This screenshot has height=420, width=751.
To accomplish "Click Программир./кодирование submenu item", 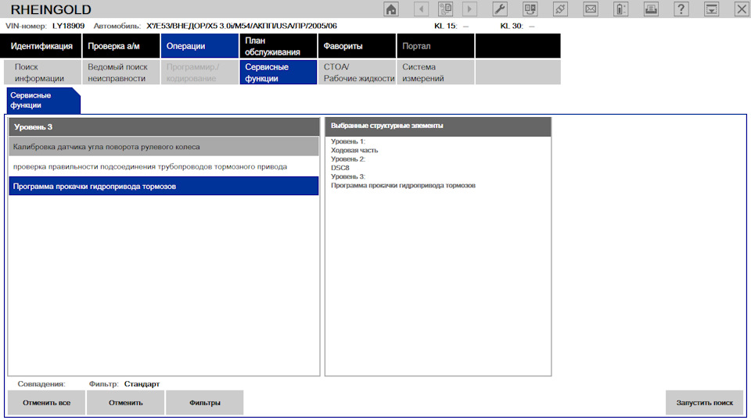I will (x=199, y=72).
